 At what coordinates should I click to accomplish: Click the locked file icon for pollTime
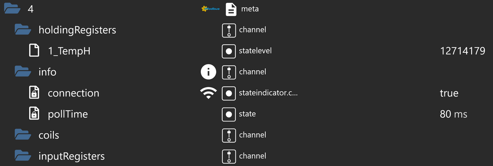tap(34, 114)
